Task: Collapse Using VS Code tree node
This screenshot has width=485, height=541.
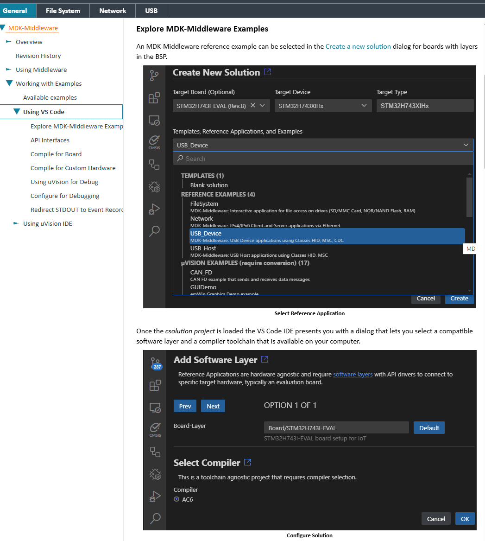Action: coord(17,111)
